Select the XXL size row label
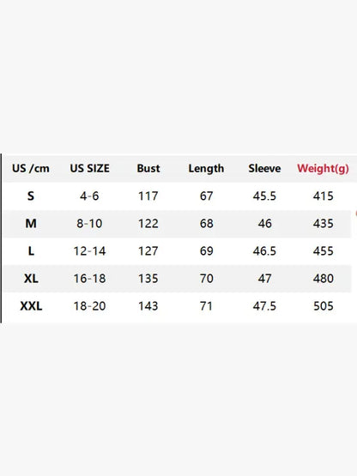357x476 pixels. tap(31, 306)
